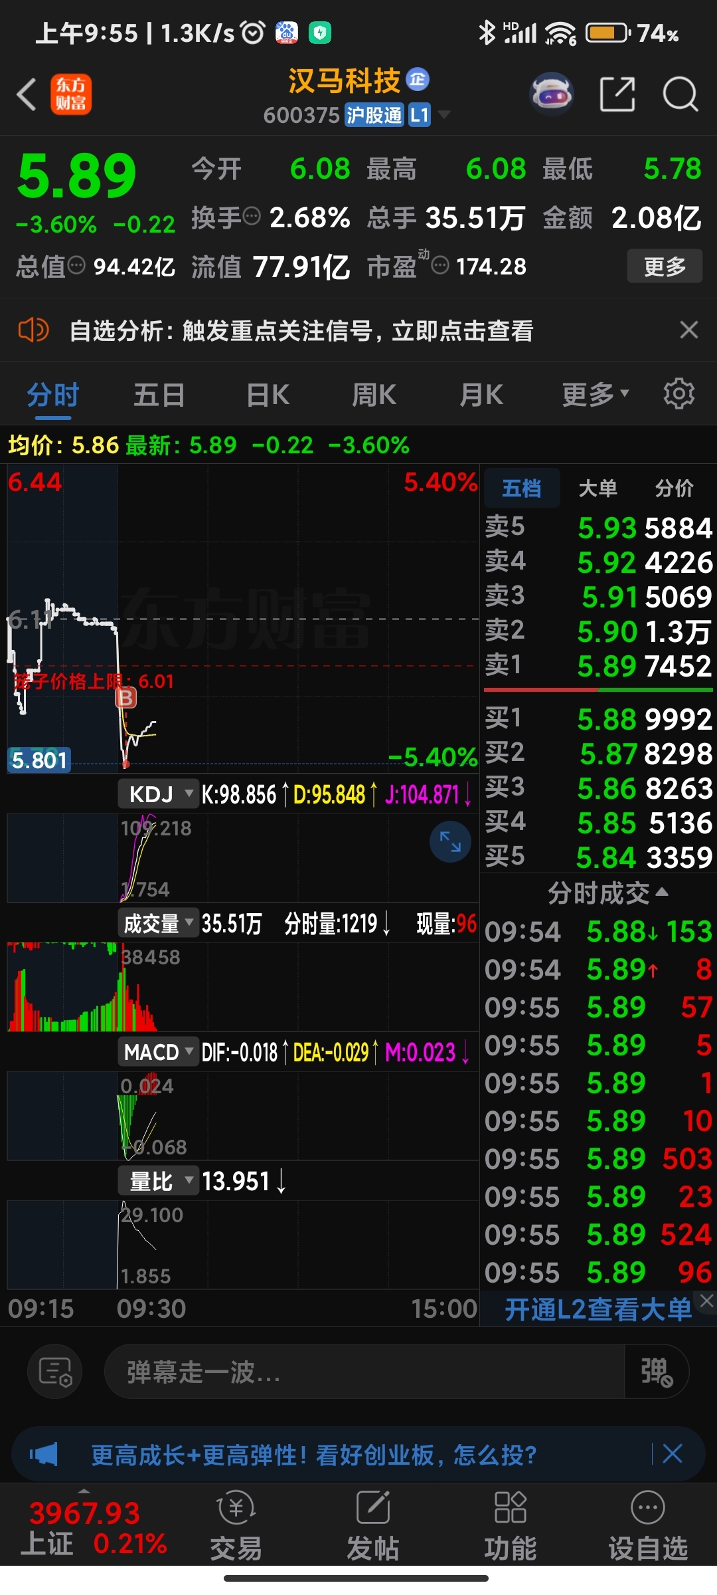Expand the 上证 index bar
This screenshot has width=717, height=1595.
[x=84, y=1492]
